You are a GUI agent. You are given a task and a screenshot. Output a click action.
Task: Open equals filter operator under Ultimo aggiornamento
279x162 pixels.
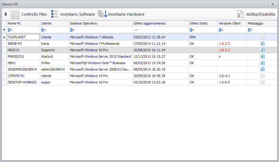136,30
